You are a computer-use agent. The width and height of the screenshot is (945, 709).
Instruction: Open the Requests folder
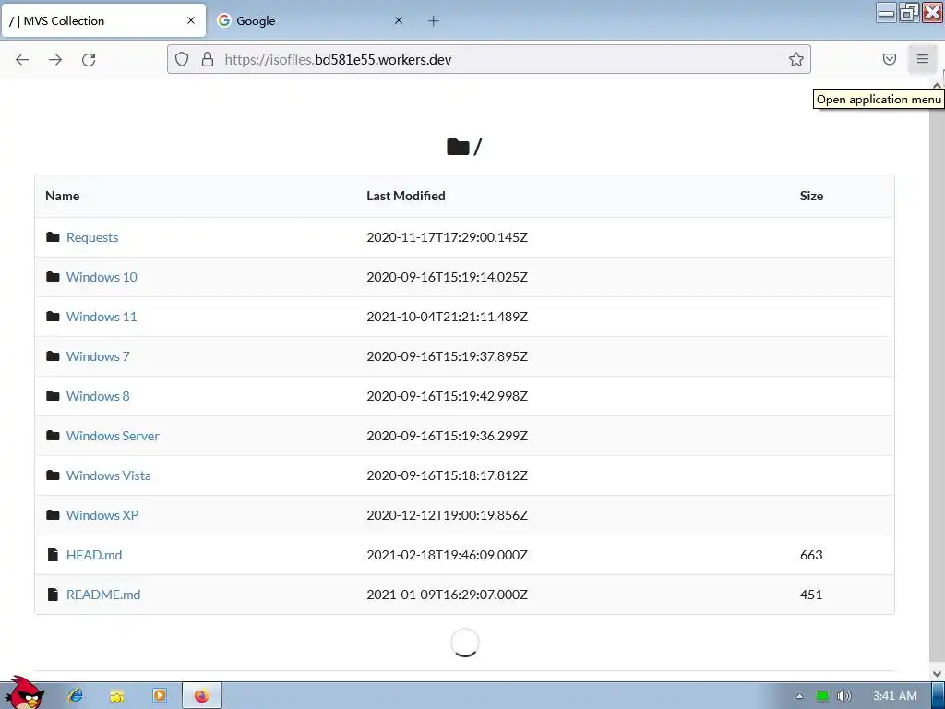click(x=92, y=237)
